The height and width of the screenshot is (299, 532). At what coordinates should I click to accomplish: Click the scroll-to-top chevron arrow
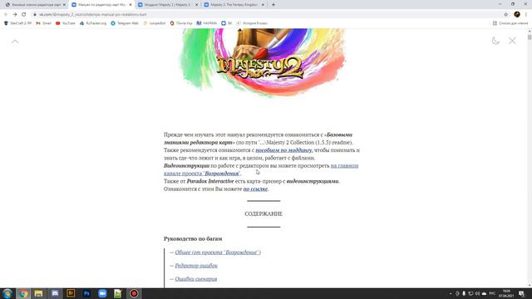click(x=15, y=42)
